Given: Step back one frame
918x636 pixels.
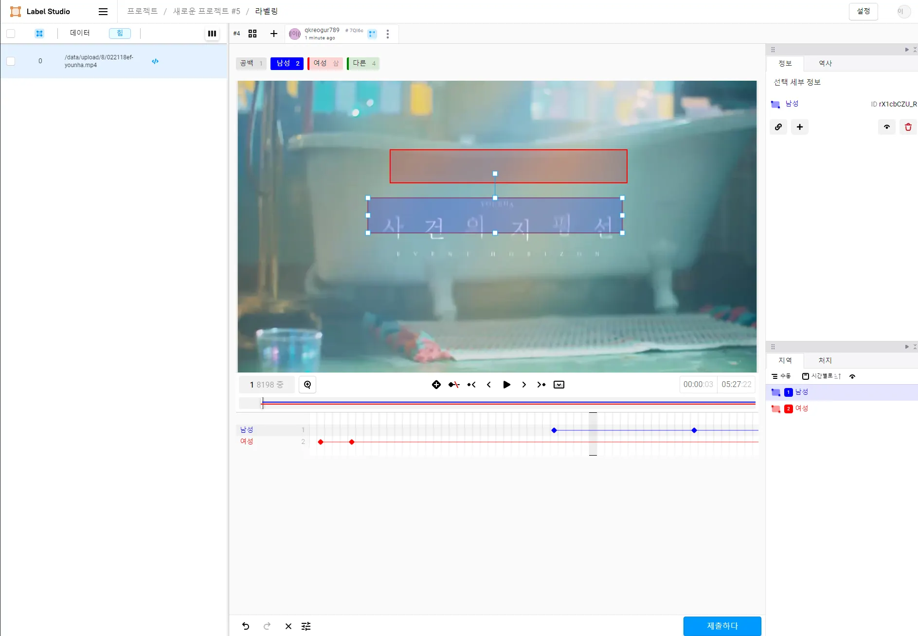Looking at the screenshot, I should (489, 385).
